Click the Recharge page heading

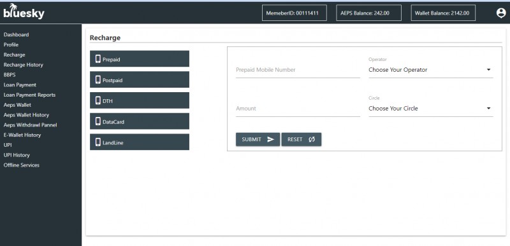pos(105,38)
